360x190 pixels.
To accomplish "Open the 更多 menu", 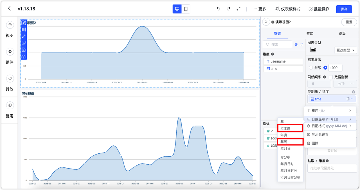I will 260,9.
